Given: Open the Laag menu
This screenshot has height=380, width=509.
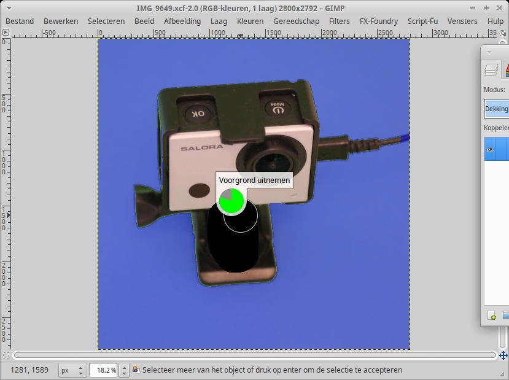Looking at the screenshot, I should pos(219,21).
